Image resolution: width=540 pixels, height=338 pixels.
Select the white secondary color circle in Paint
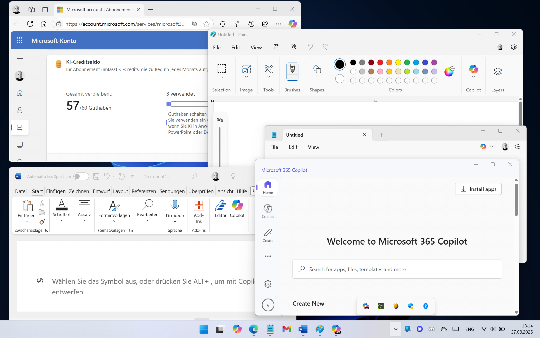[x=340, y=79]
